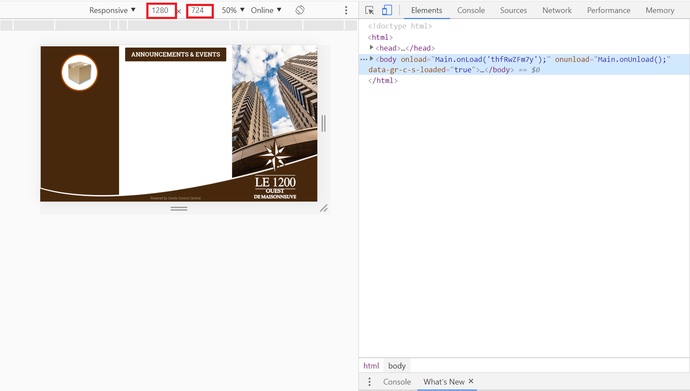Open the Memory tab
This screenshot has height=391, width=690.
[660, 10]
